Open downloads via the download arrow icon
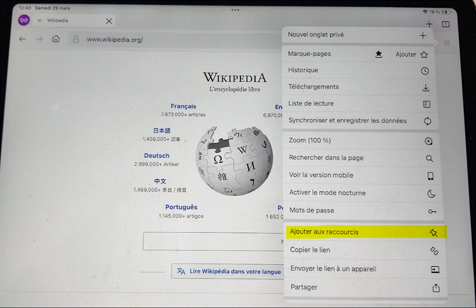The image size is (476, 308). point(426,88)
